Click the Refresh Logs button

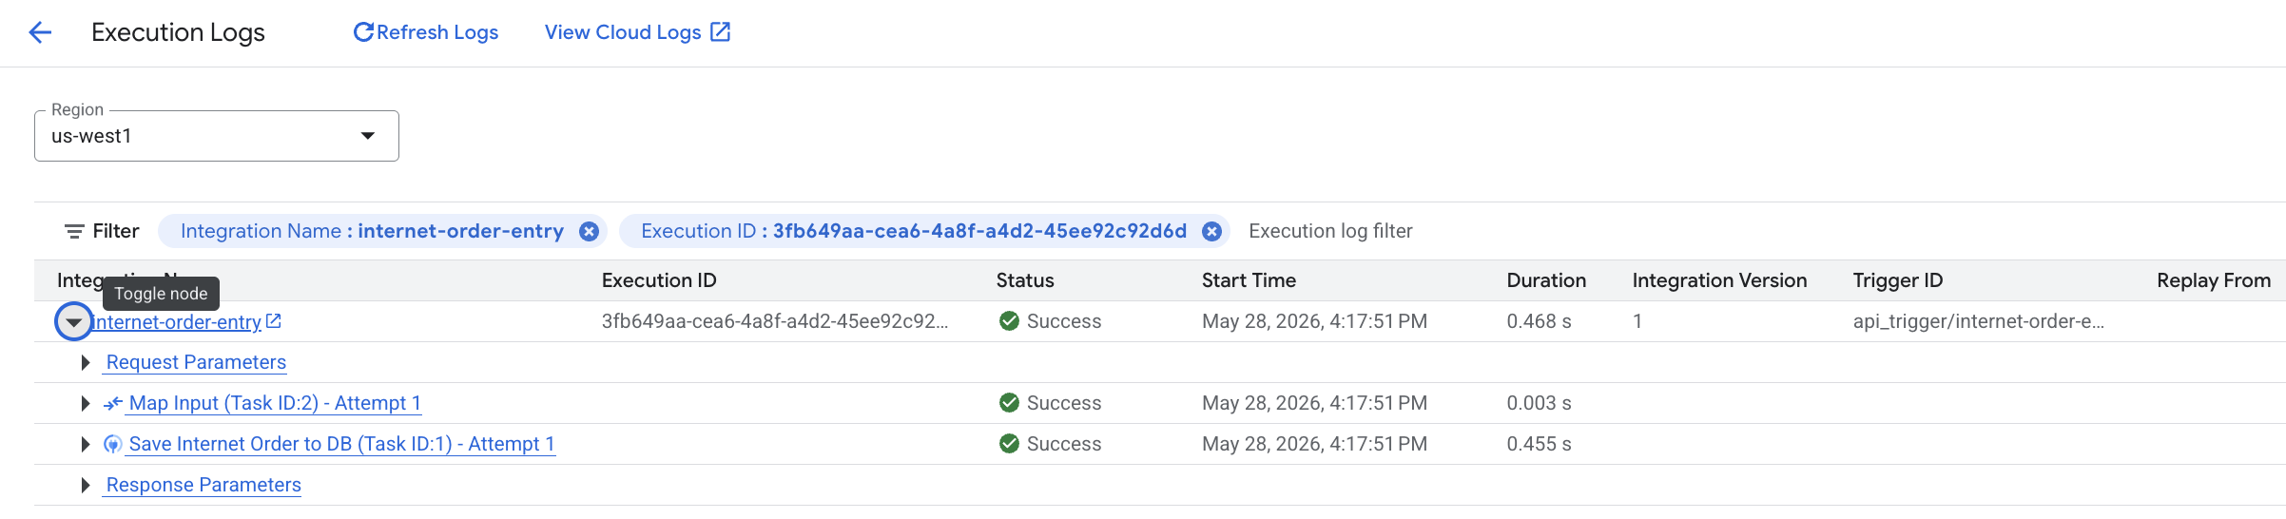(426, 32)
